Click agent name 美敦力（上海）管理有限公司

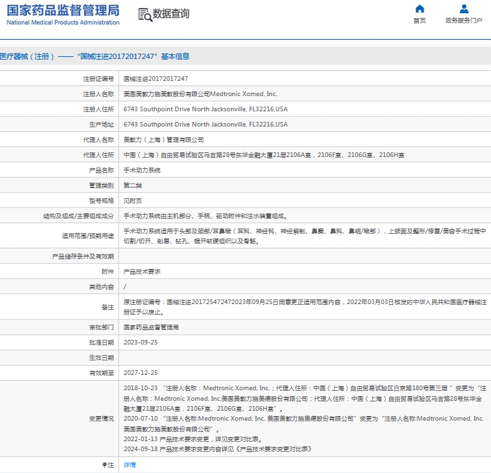point(163,140)
